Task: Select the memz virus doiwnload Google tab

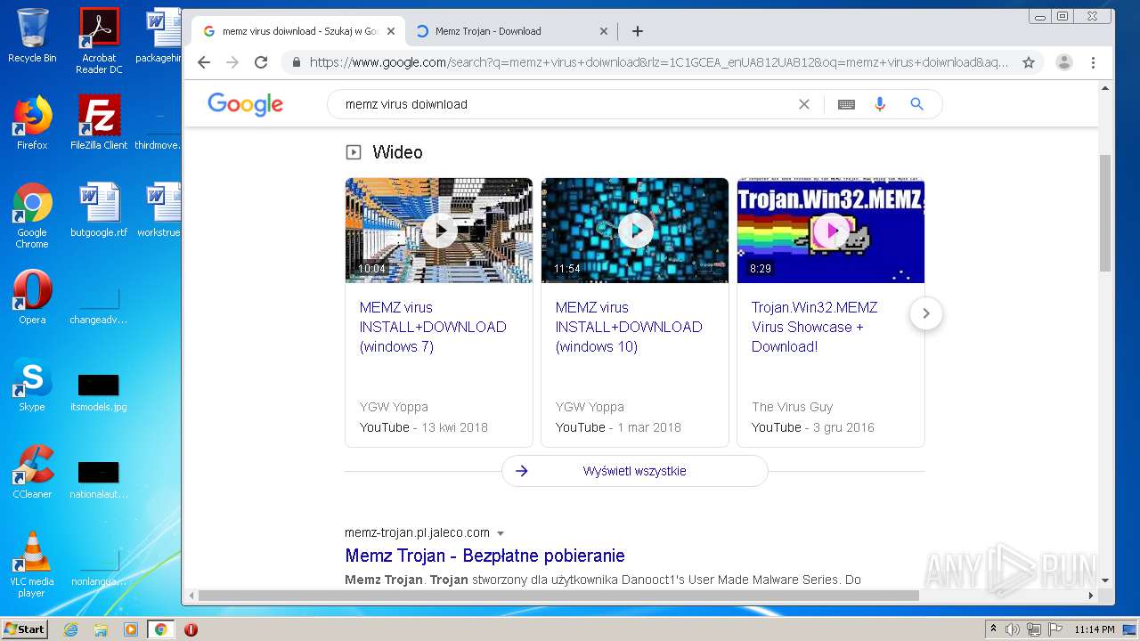Action: (x=298, y=31)
